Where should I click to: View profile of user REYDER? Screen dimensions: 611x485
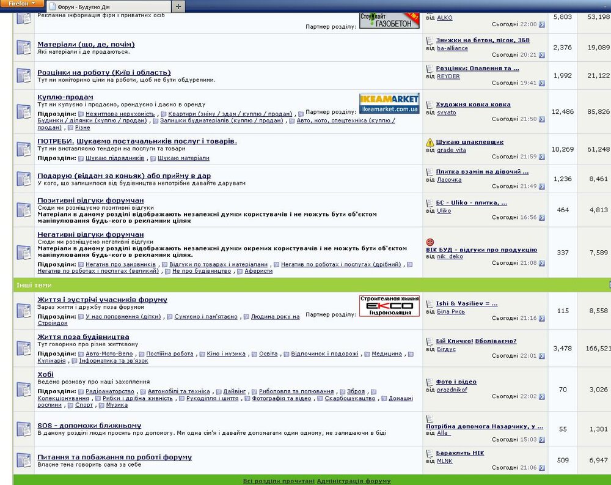[x=448, y=76]
